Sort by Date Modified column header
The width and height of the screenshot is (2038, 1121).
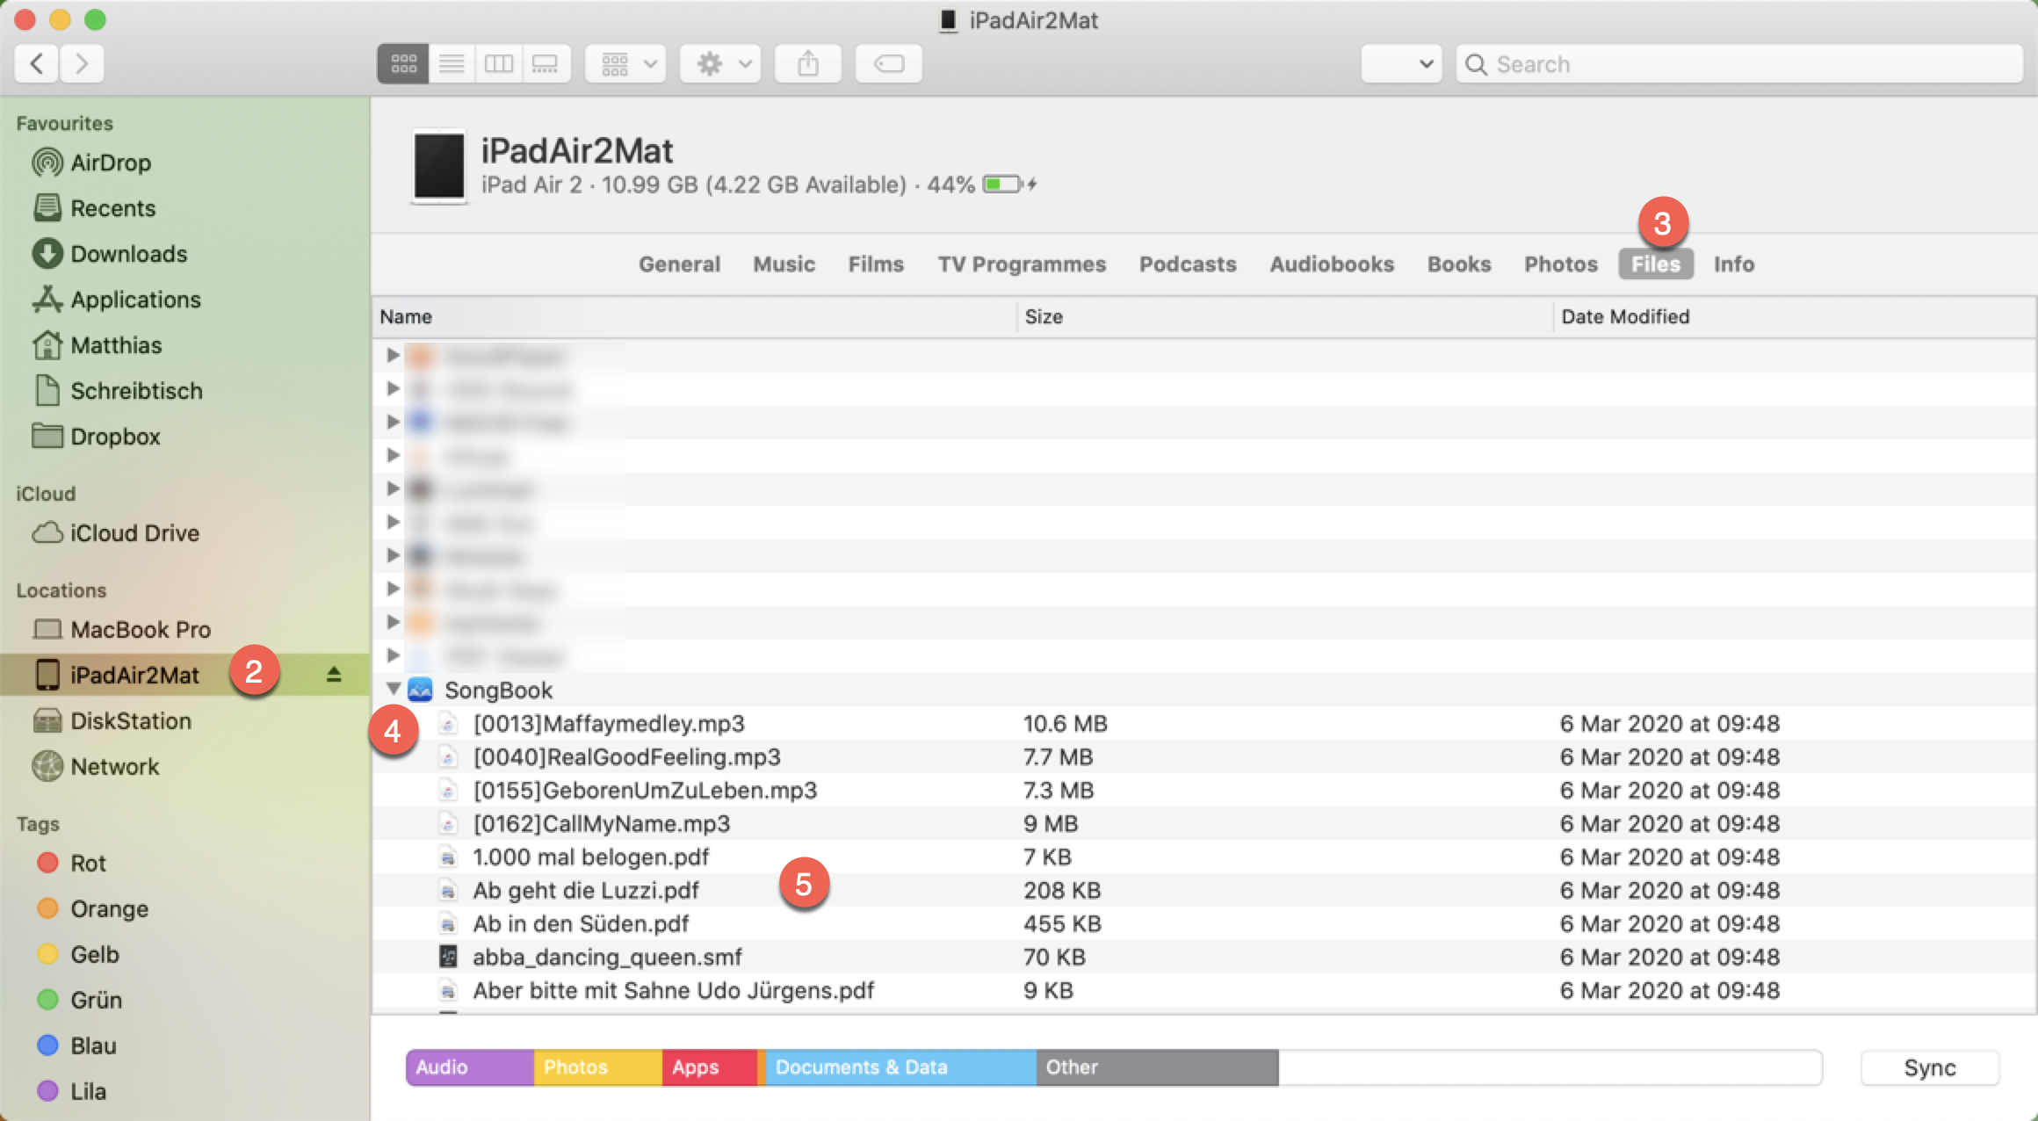1625,316
